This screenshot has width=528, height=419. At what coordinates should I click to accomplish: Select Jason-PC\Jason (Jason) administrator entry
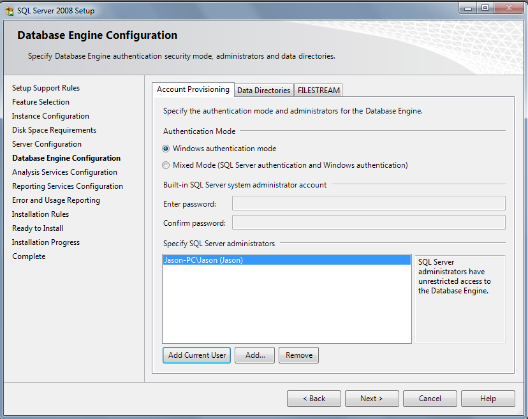[x=286, y=260]
